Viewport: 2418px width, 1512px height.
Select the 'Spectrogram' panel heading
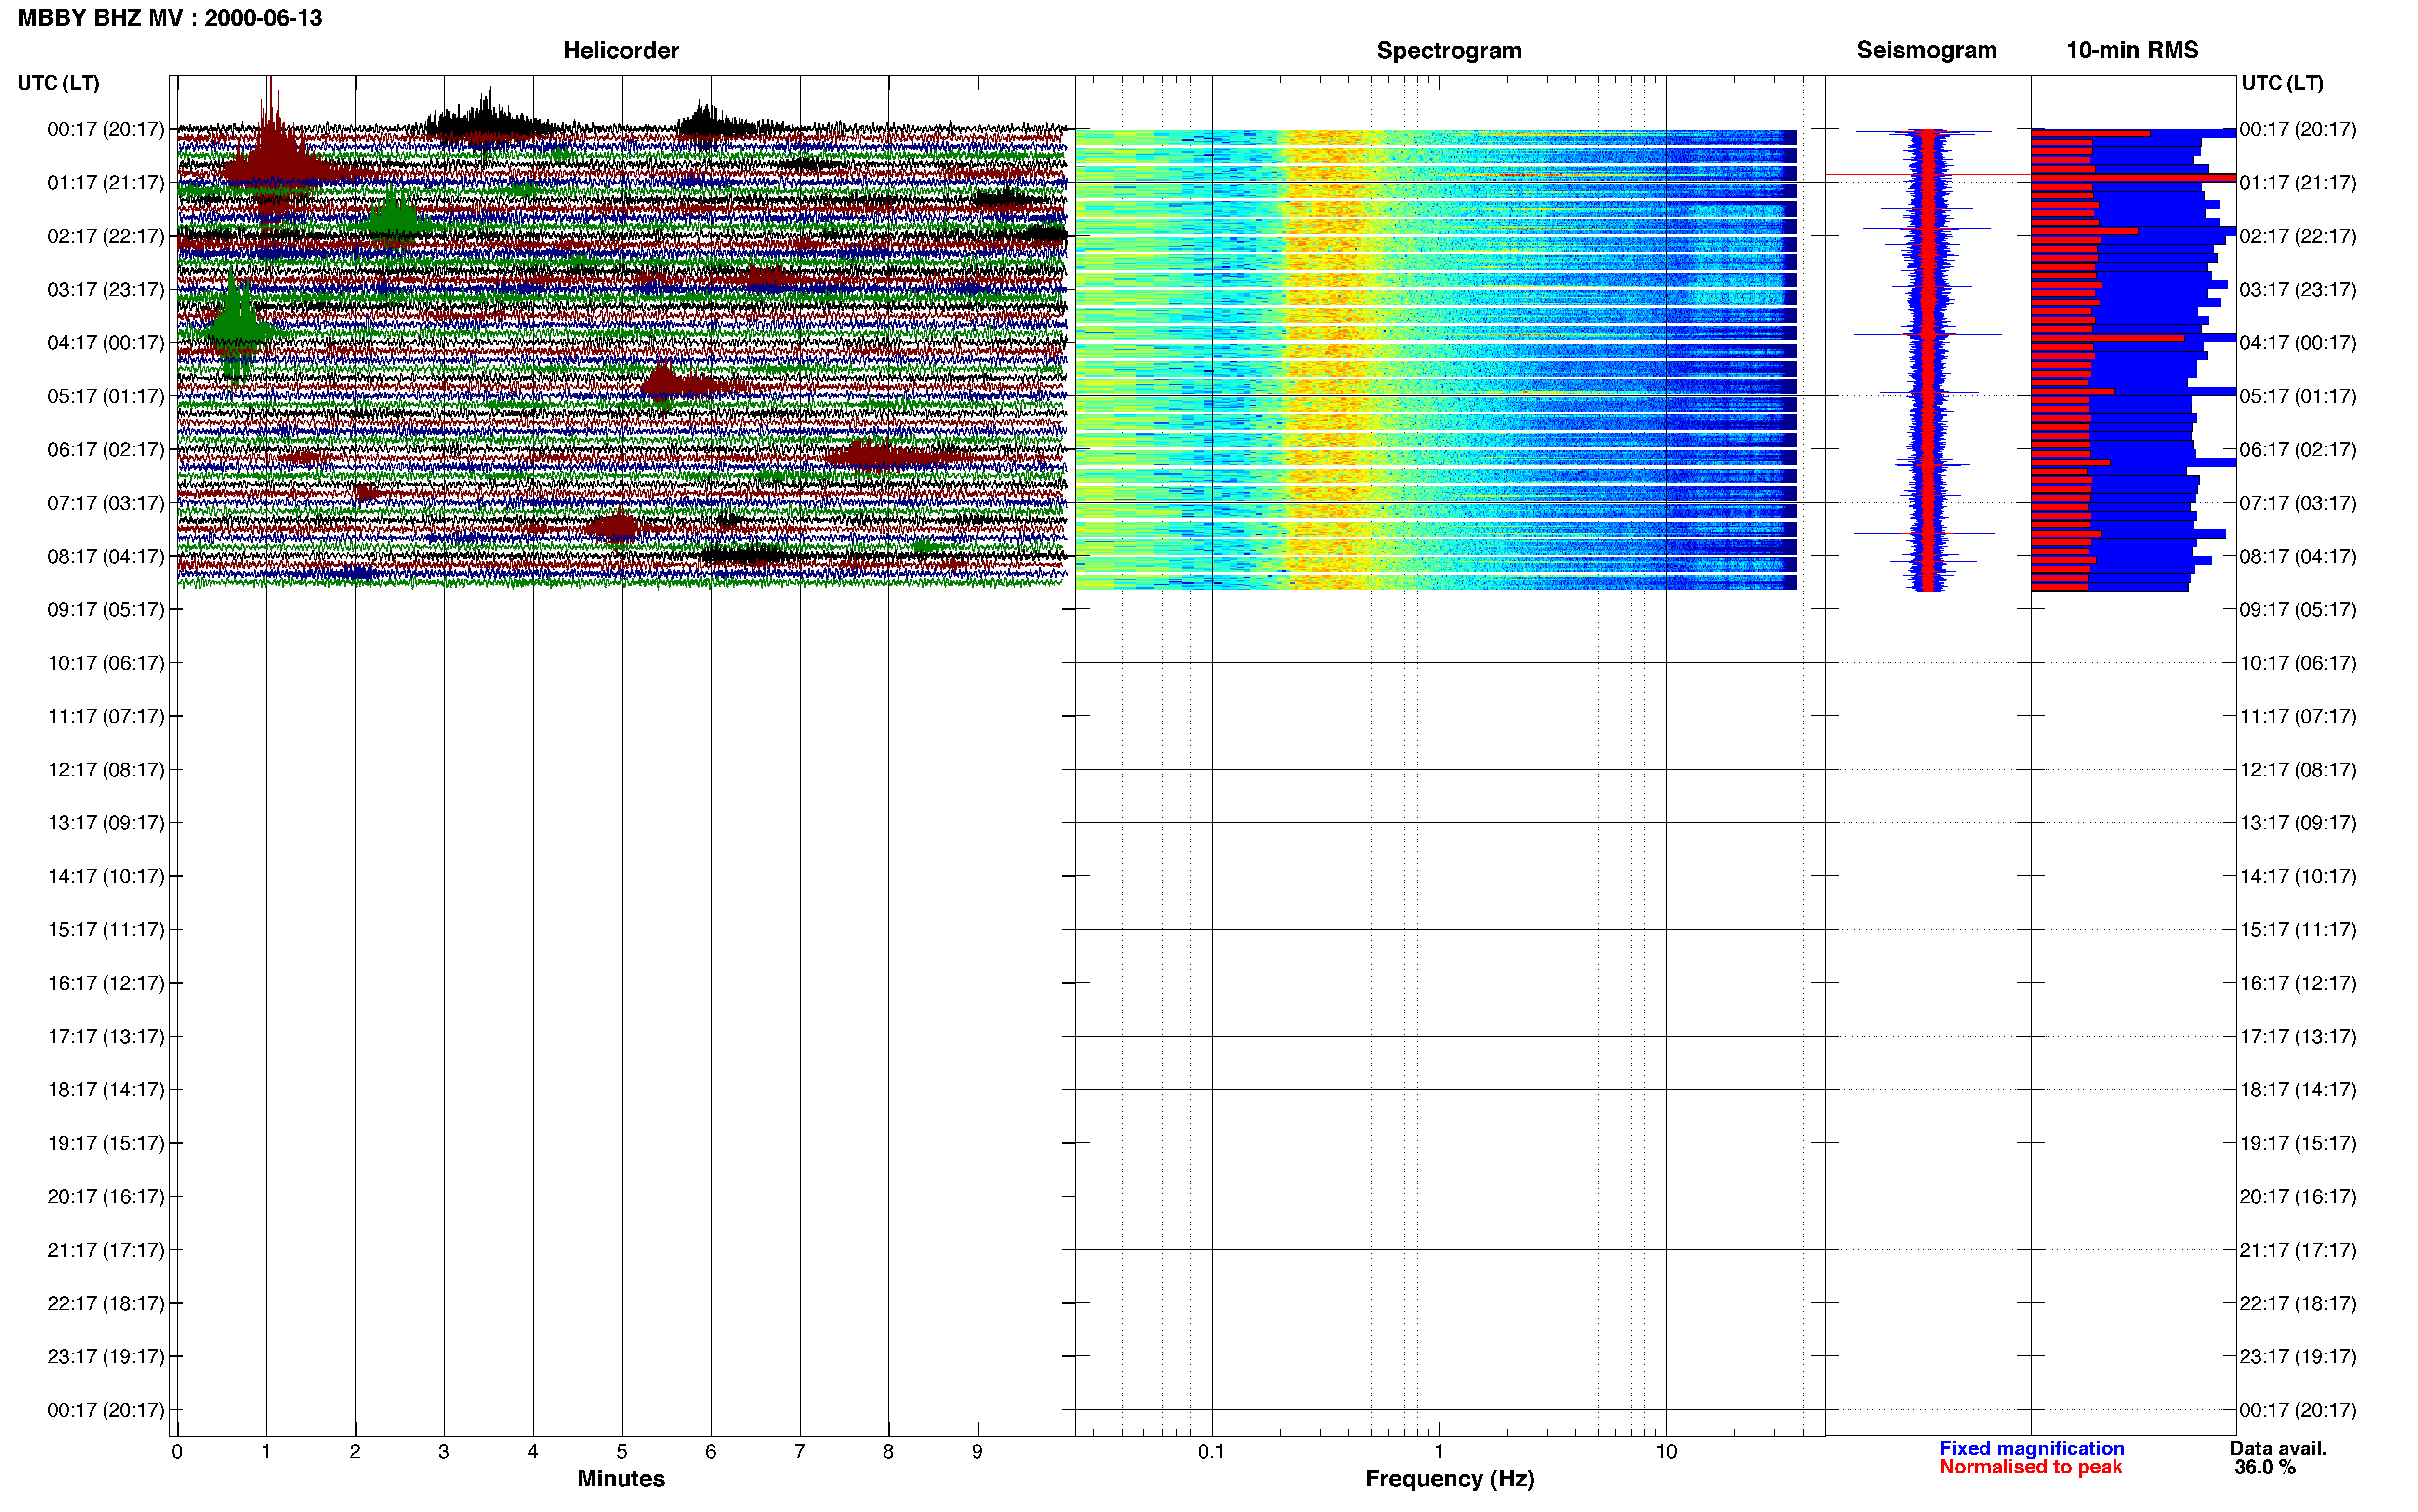1448,50
